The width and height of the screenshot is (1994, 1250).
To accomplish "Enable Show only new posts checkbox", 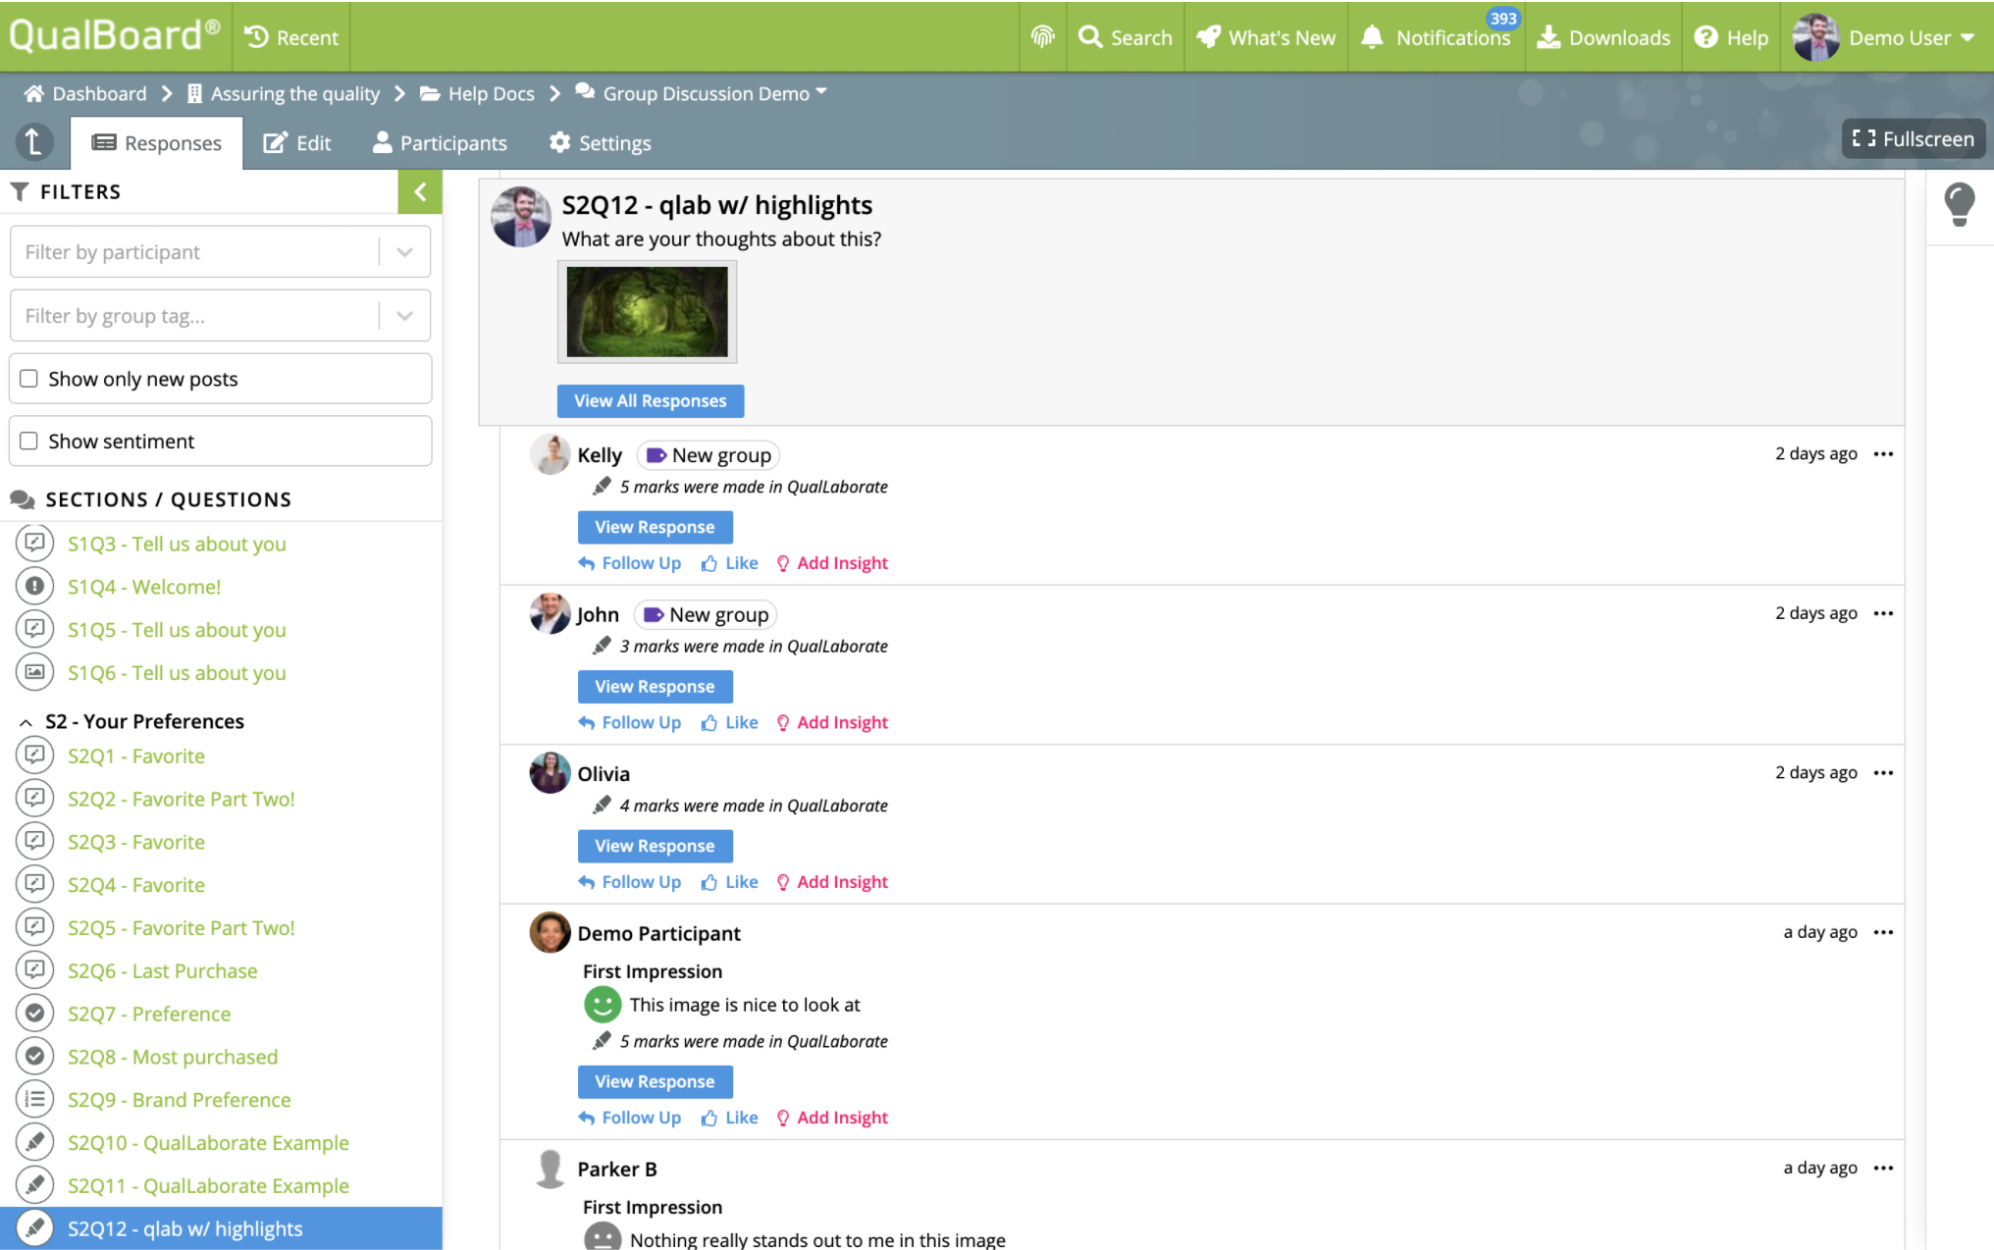I will [29, 379].
